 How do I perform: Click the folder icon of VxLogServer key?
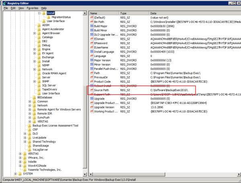[29, 150]
